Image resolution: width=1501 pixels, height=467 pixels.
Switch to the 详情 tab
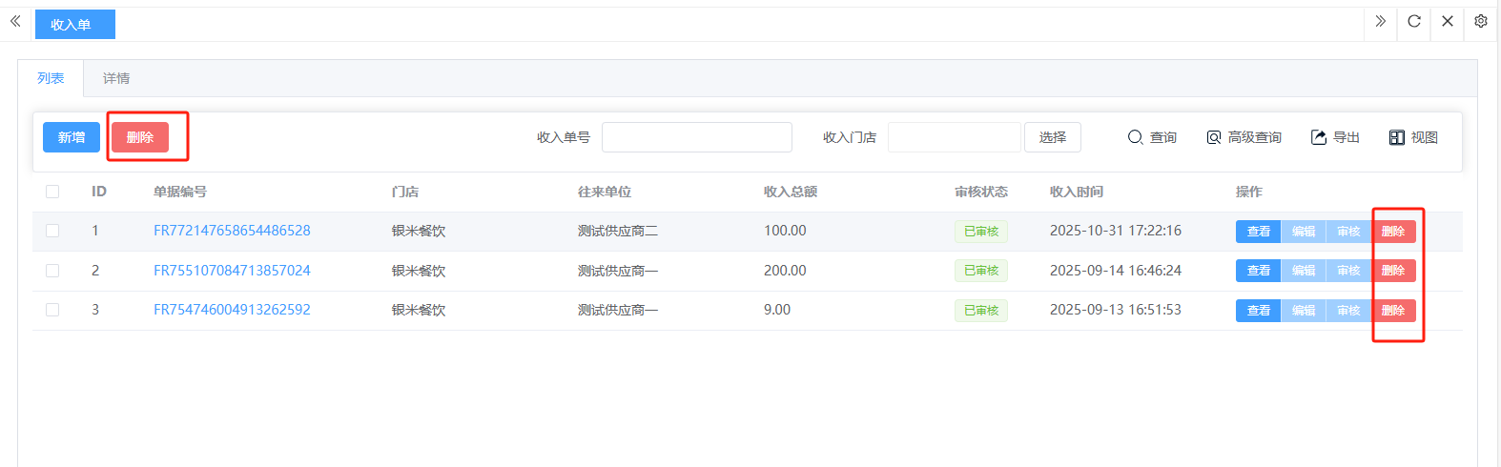(x=116, y=78)
